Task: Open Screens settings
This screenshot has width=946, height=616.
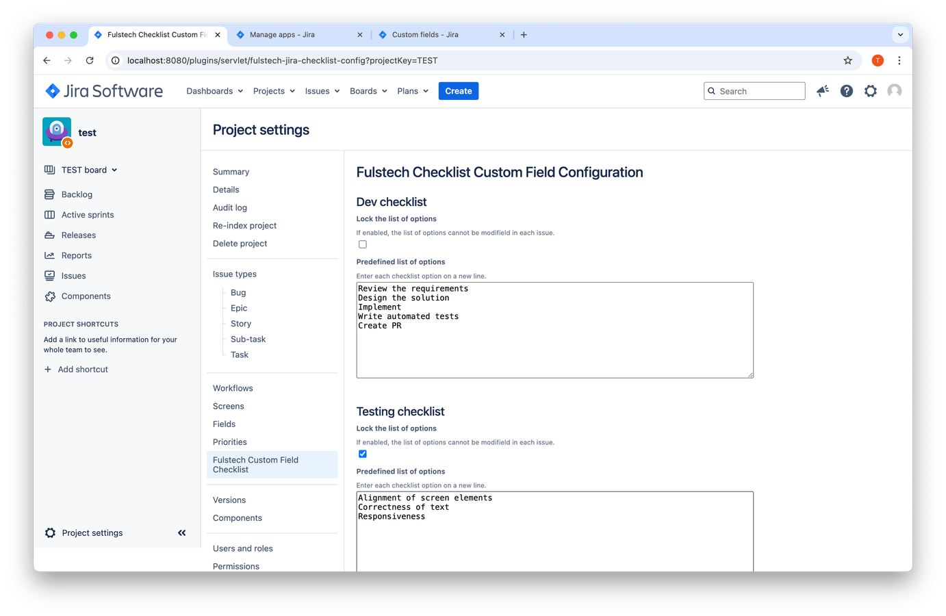Action: pyautogui.click(x=228, y=406)
